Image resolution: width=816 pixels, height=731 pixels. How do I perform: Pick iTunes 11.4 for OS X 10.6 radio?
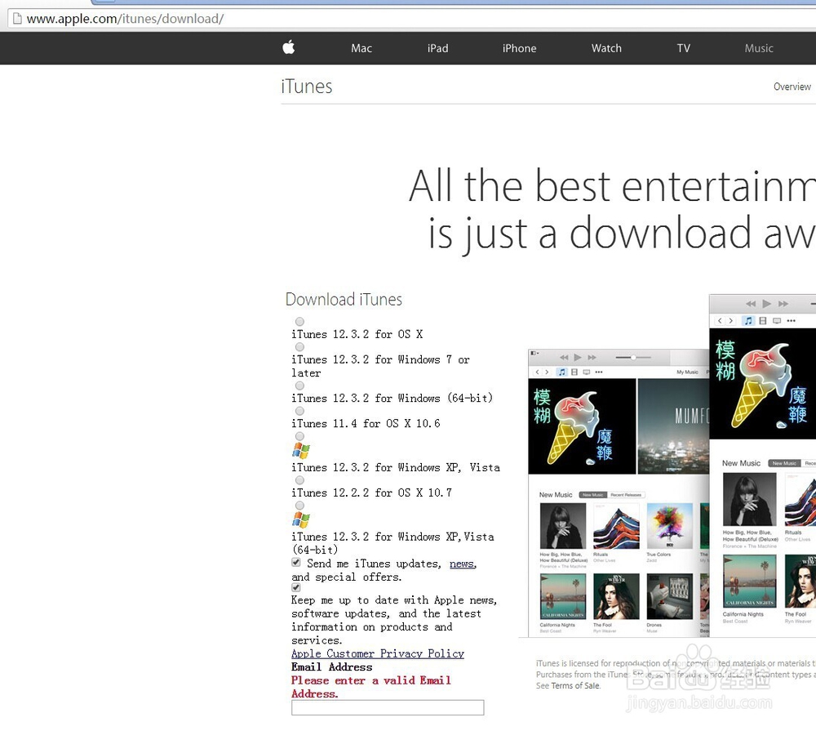pos(299,411)
